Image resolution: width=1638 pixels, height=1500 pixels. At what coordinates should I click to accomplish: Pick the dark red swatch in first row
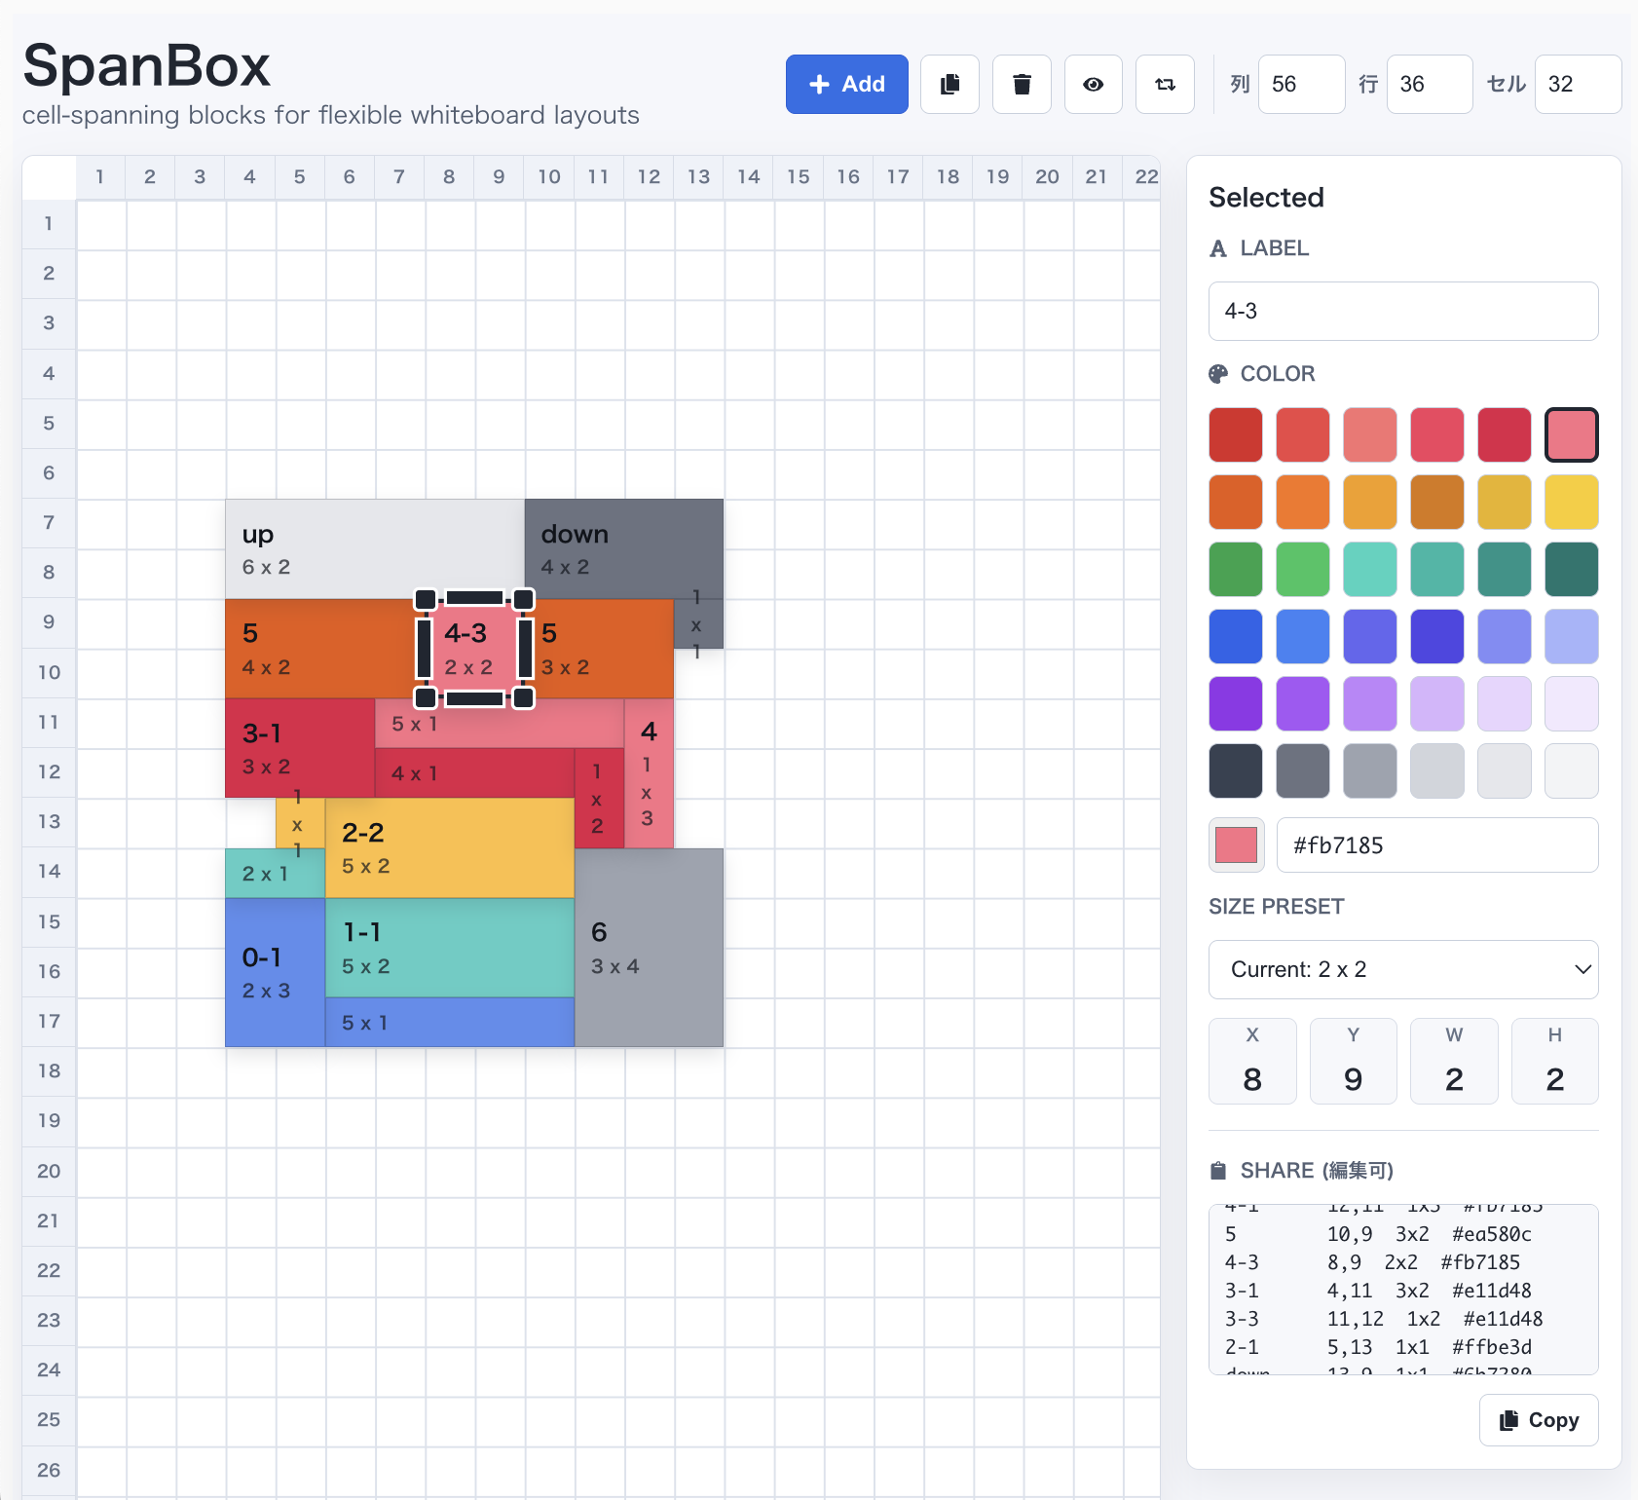pos(1236,434)
